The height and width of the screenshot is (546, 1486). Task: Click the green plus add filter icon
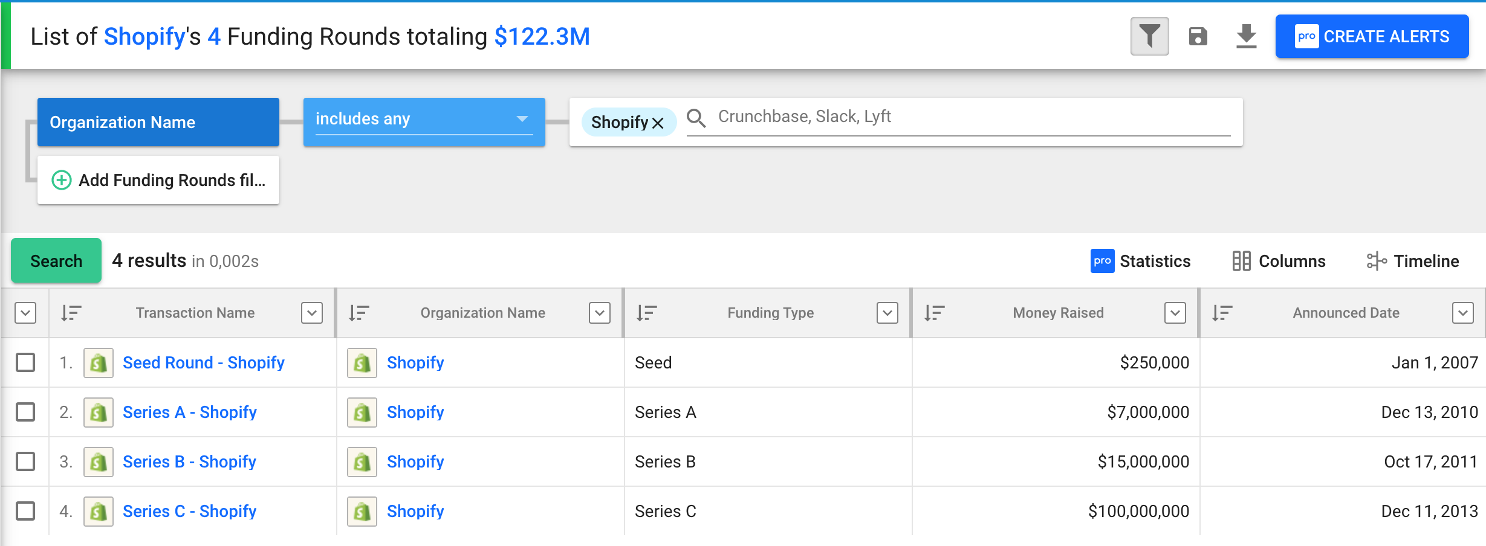[61, 180]
